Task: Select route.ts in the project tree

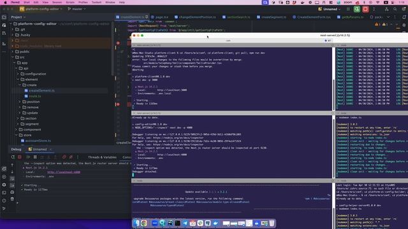Action: click(x=34, y=96)
